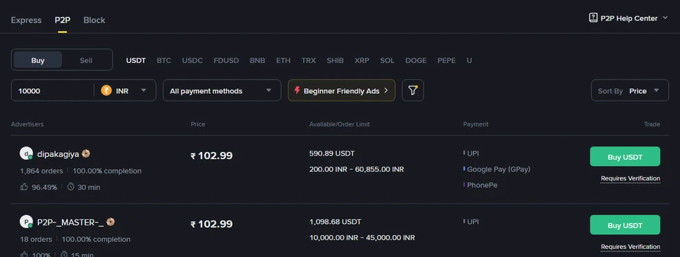This screenshot has height=257, width=680.
Task: Click the Advertisers column header
Action: click(27, 124)
